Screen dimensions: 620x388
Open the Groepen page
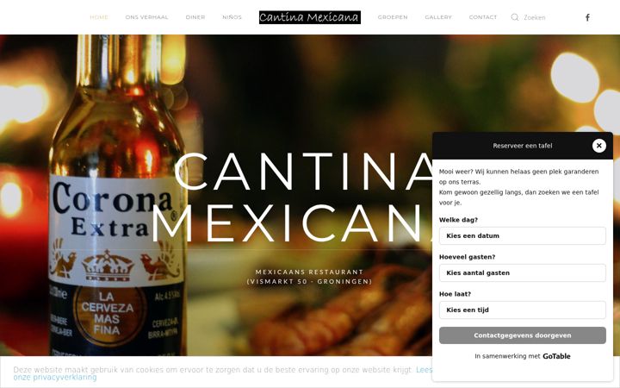coord(393,17)
